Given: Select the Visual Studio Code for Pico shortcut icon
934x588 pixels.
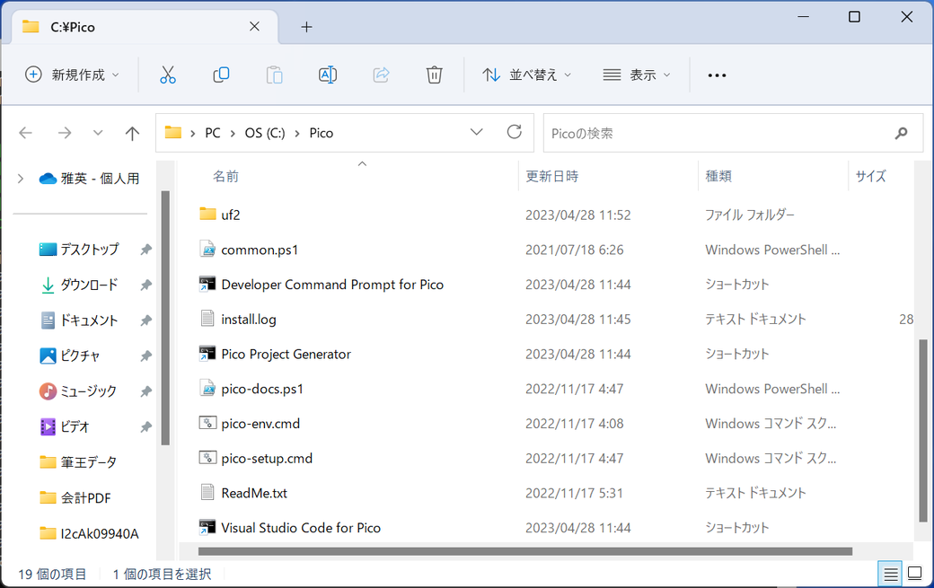Looking at the screenshot, I should coord(207,527).
